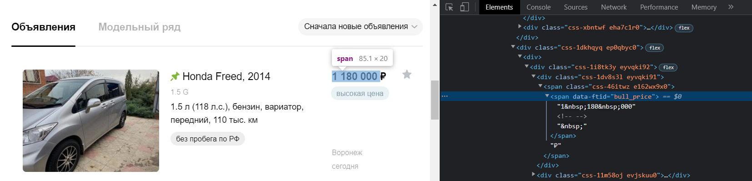Click the без пробега по РФ tag
Viewport: 752px width, 181px height.
click(208, 139)
